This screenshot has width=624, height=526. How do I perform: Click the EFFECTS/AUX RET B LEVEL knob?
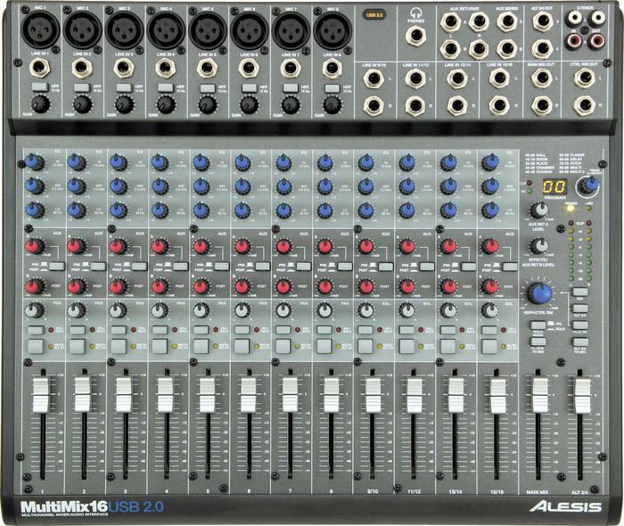point(538,246)
